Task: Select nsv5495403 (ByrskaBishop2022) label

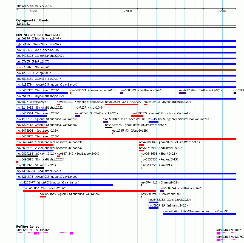Action: (x=167, y=102)
